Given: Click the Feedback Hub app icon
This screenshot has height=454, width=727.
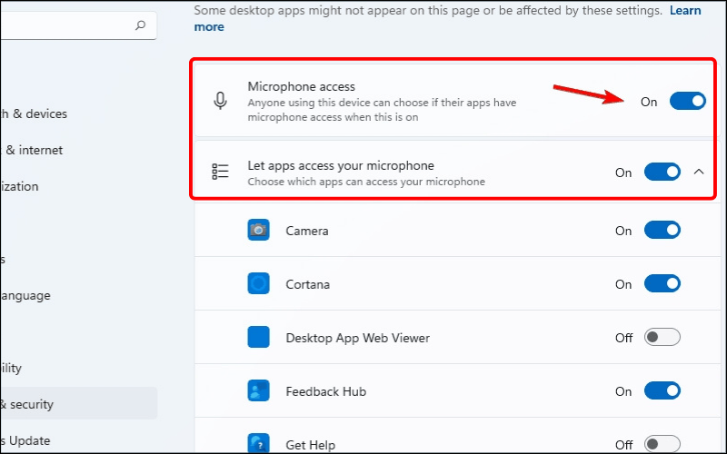Looking at the screenshot, I should point(258,391).
